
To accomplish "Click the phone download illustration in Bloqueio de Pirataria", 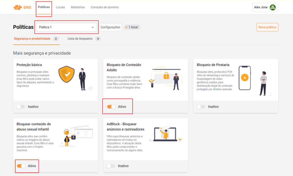I will [245, 78].
